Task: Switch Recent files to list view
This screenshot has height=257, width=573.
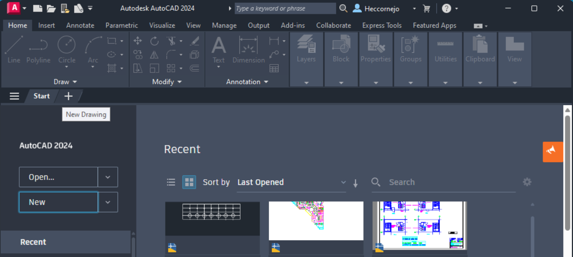Action: 171,182
